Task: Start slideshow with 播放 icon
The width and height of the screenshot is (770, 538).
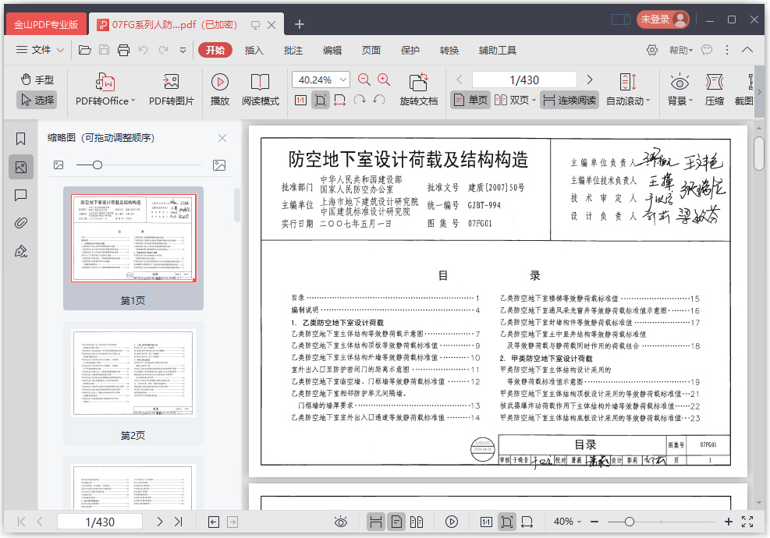Action: point(220,83)
